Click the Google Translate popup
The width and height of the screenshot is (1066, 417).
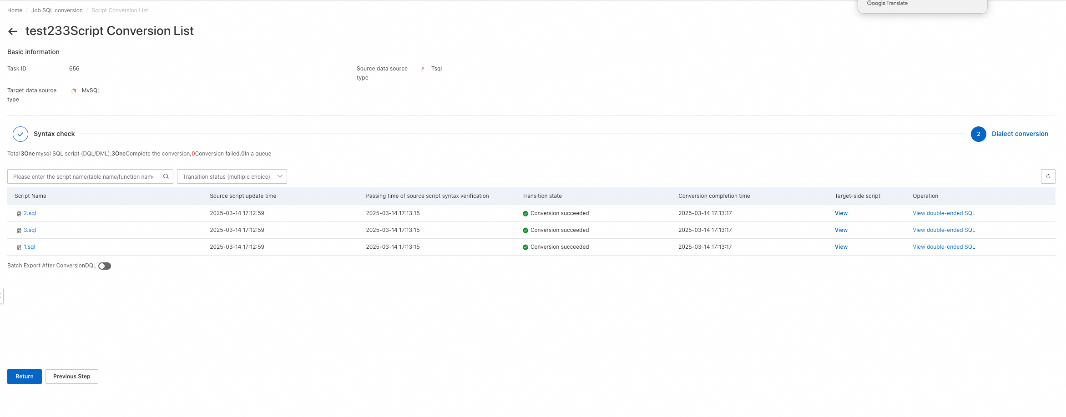click(922, 5)
